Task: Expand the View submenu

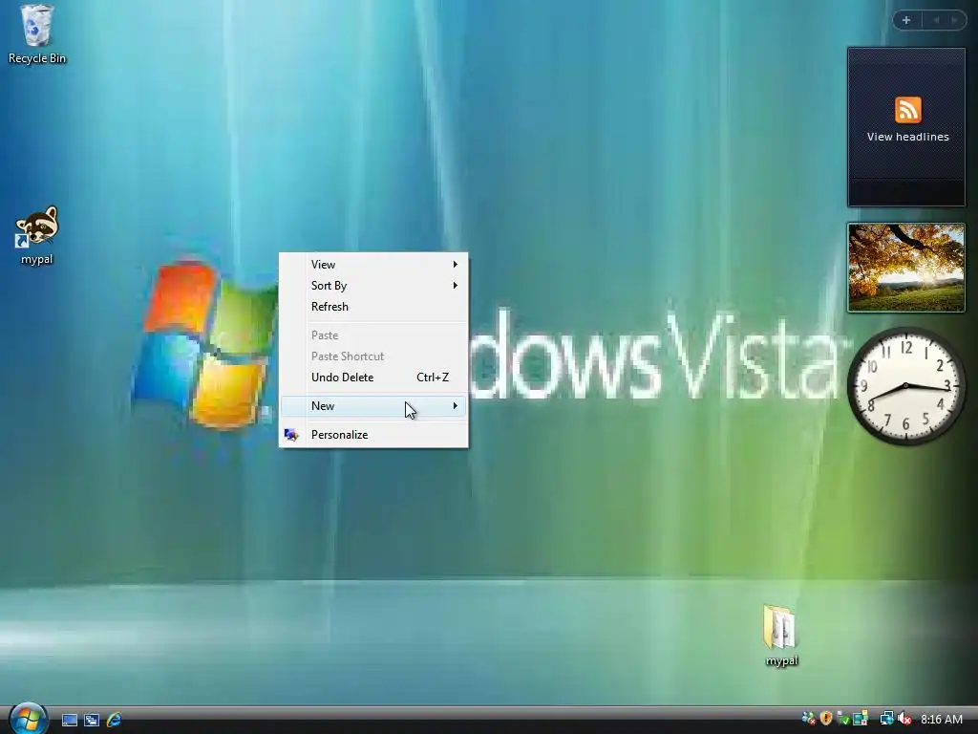Action: click(373, 265)
